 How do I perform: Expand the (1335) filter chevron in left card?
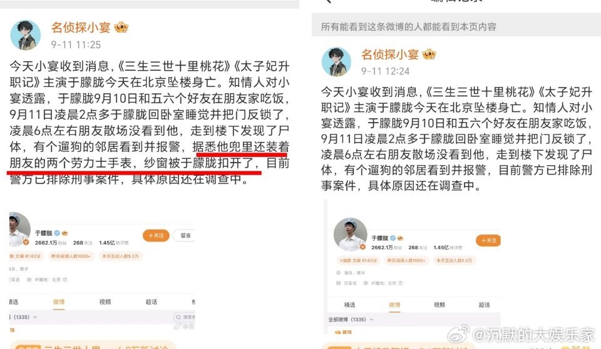[x=35, y=317]
